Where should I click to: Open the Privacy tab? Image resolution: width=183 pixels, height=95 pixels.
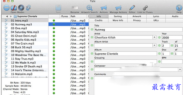137,20
